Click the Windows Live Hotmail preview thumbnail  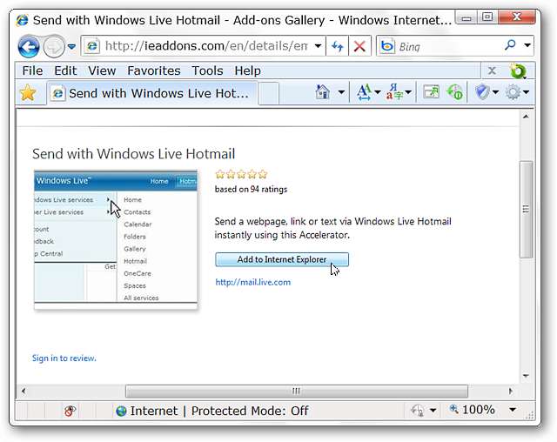tap(116, 239)
